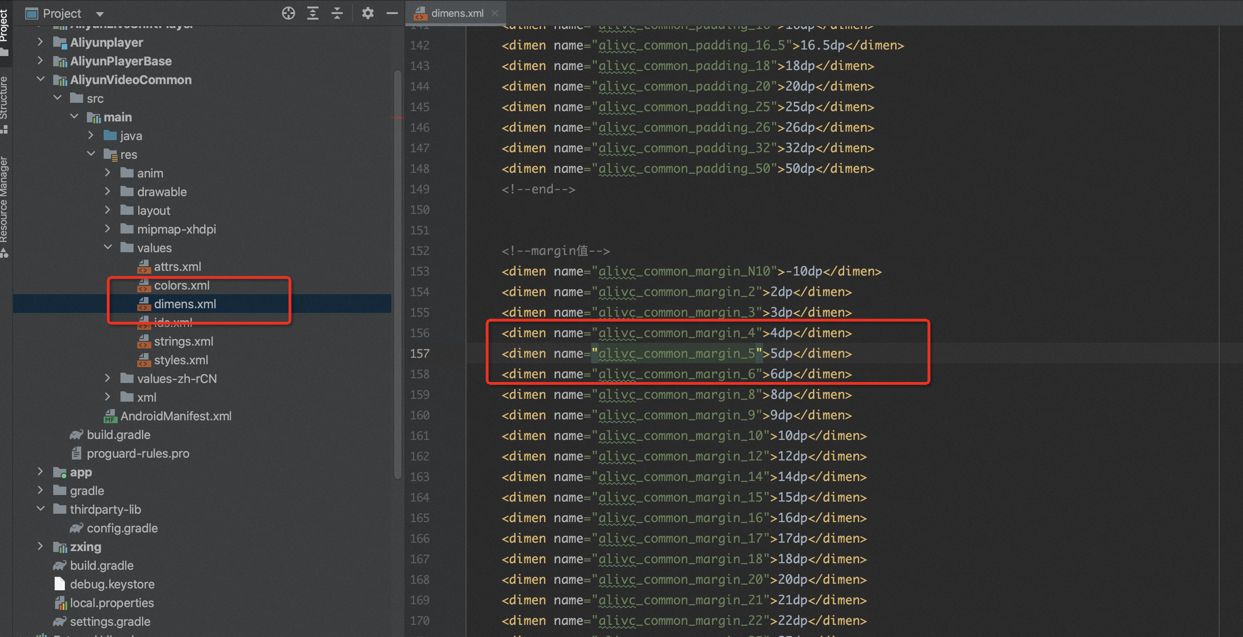The height and width of the screenshot is (637, 1243).
Task: Open the Project view dropdown arrow
Action: [x=100, y=14]
